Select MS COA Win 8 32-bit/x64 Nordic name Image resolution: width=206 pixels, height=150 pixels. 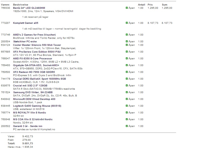click(33, 119)
